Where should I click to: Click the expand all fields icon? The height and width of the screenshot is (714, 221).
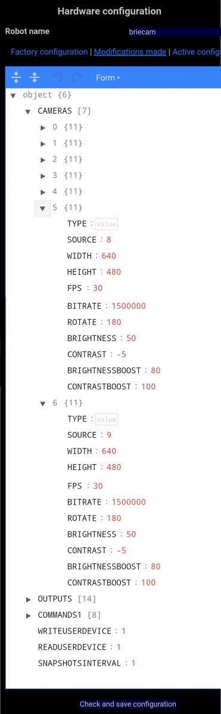click(x=16, y=77)
